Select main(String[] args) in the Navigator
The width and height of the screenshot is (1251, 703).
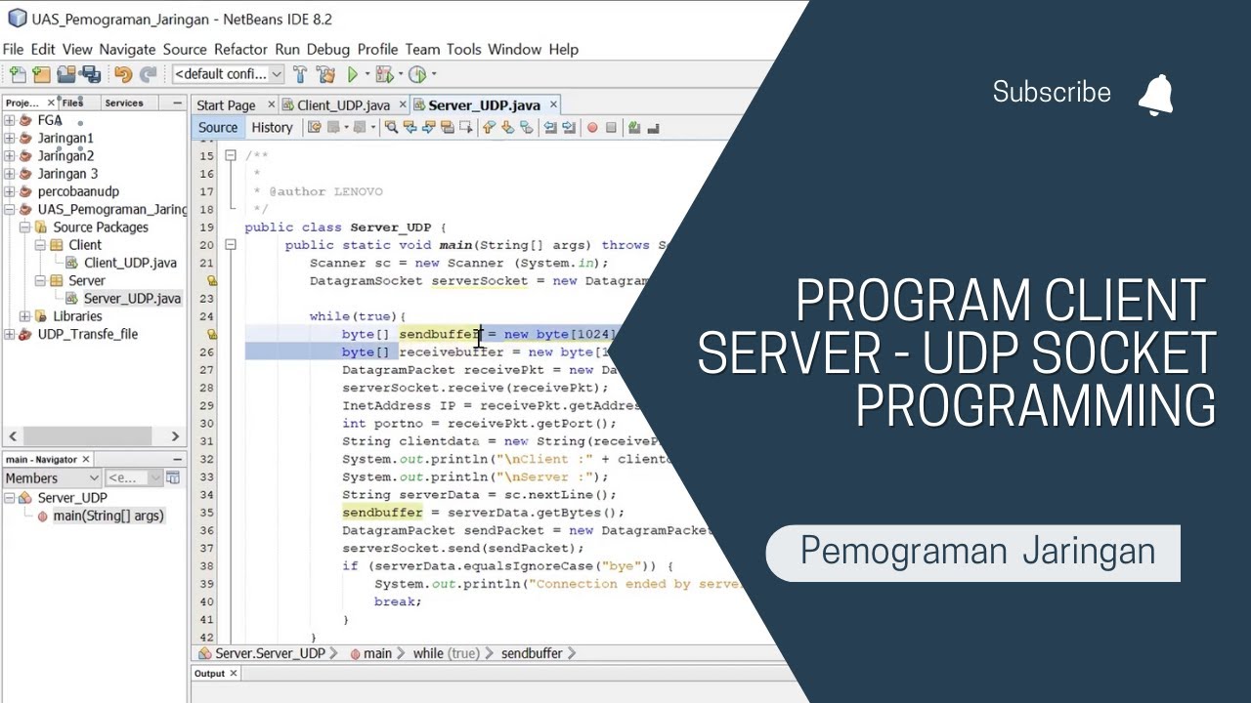click(108, 516)
